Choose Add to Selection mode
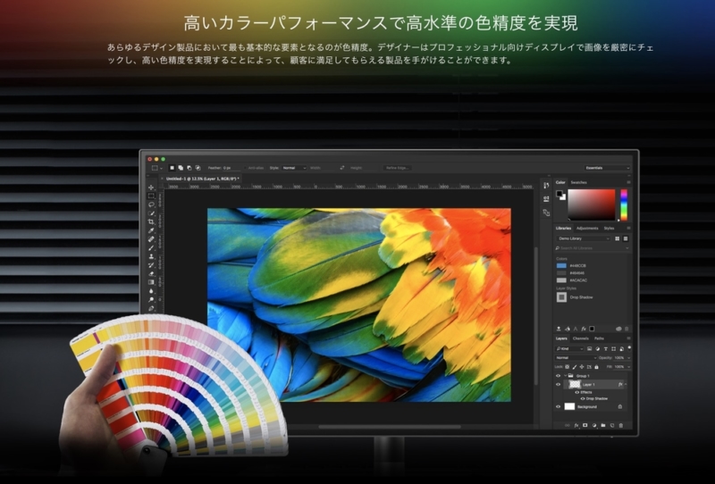 [x=181, y=168]
